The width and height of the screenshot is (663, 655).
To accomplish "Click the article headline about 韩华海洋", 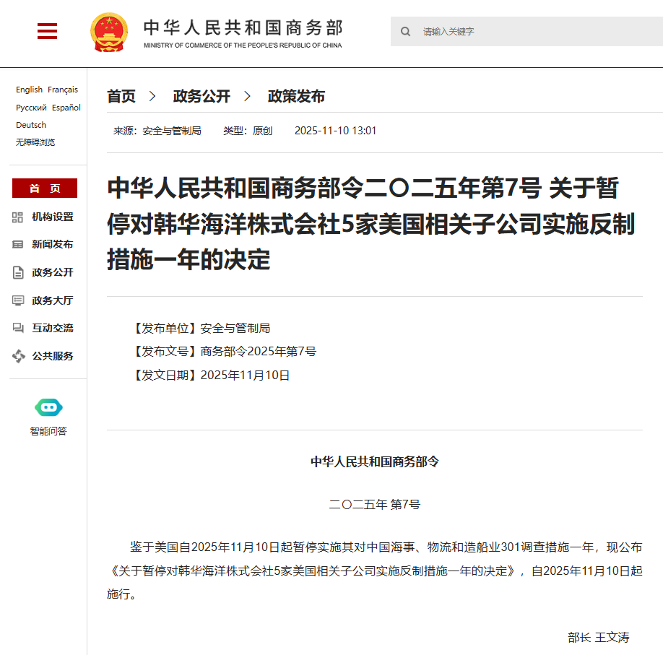I will (x=373, y=225).
